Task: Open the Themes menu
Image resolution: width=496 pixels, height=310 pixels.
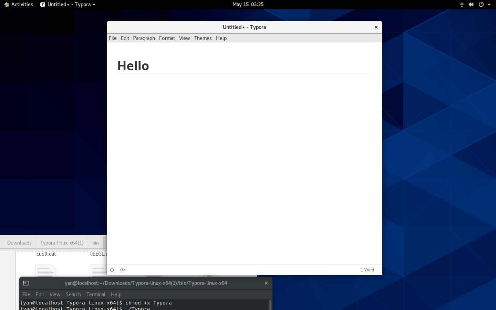Action: tap(203, 38)
